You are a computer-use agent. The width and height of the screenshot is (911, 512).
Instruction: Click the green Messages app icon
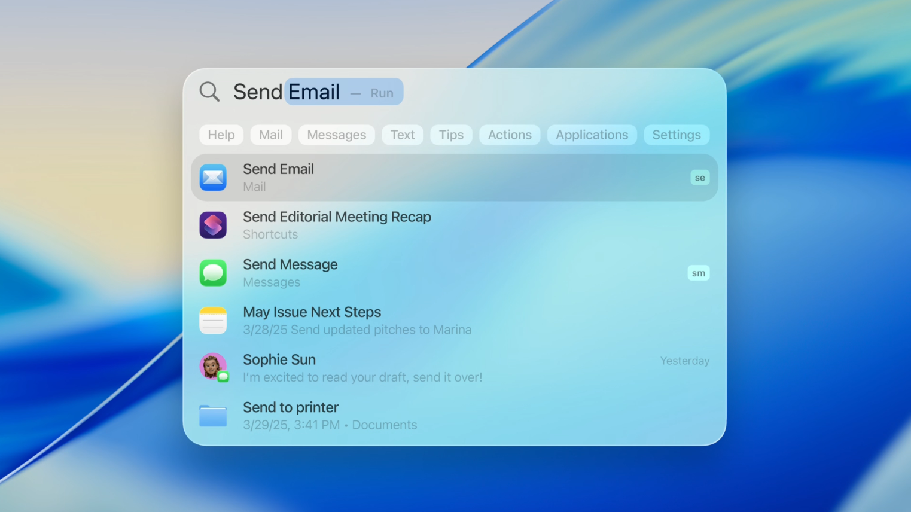click(x=213, y=273)
